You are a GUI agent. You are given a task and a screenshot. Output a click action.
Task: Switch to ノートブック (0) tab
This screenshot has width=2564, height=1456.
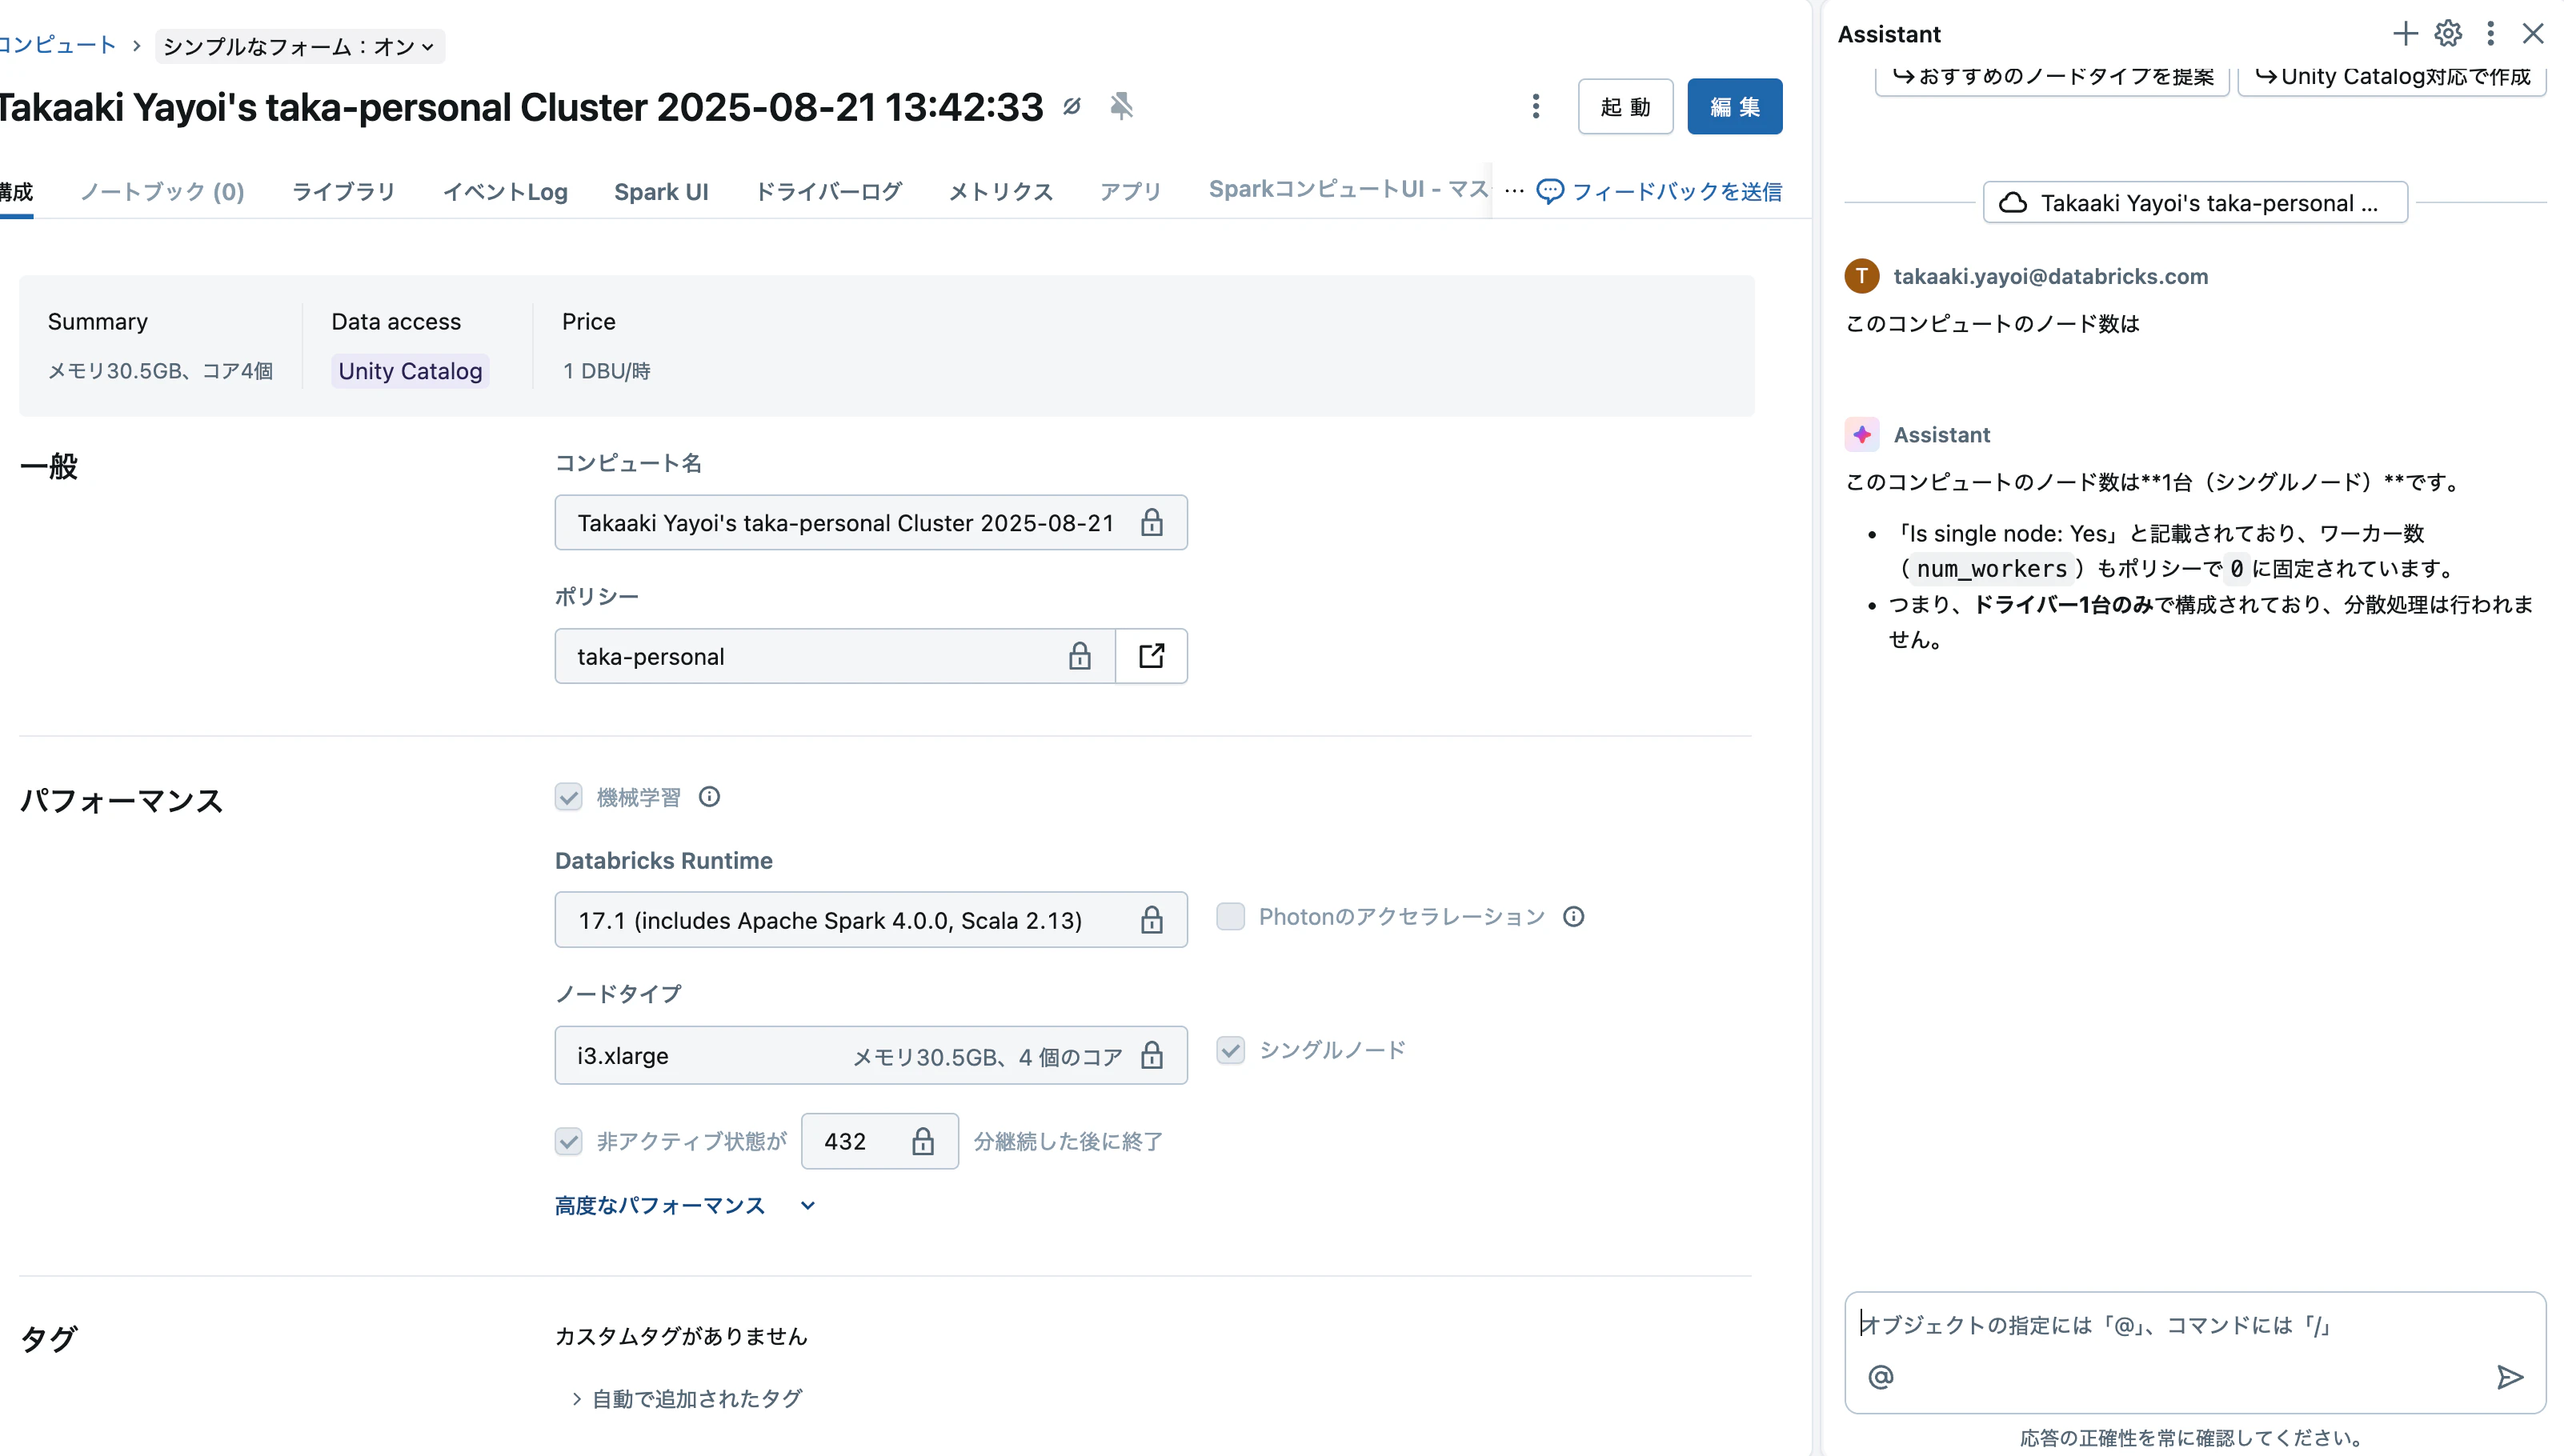tap(162, 191)
